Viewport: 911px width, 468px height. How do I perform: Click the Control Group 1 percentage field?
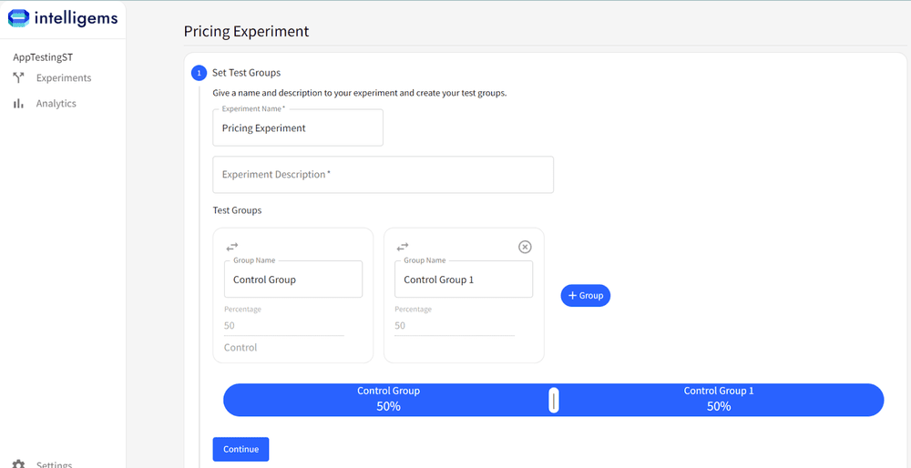(455, 326)
